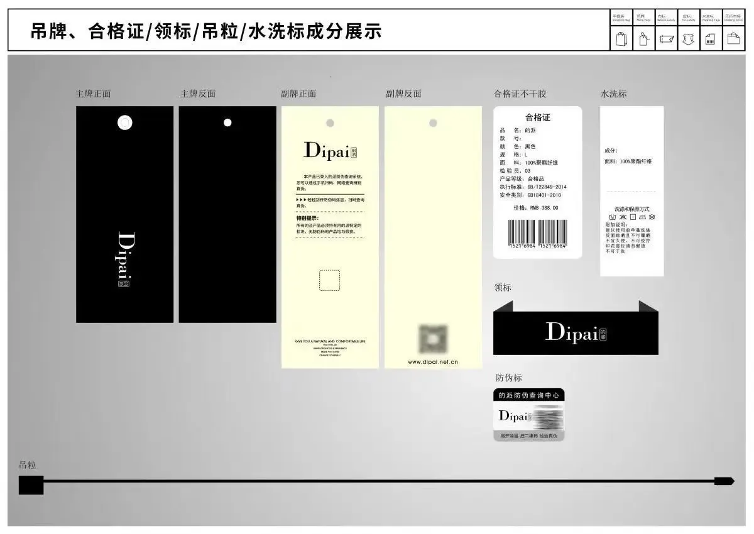Click the do-not-dry-clean crossed circle symbol
Screen dimensions: 754x534
click(652, 217)
